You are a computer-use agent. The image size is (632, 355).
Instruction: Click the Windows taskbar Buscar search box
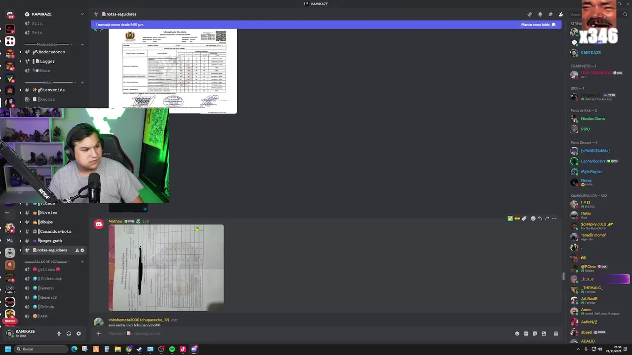(41, 349)
